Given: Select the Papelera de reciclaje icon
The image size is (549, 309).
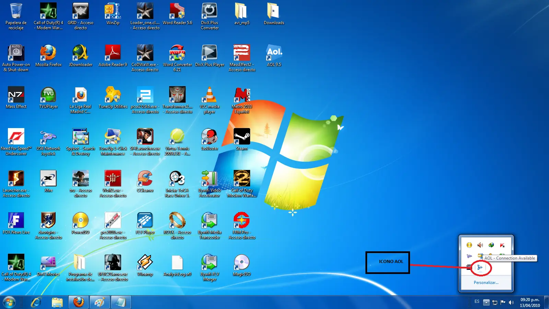Looking at the screenshot, I should click(16, 11).
